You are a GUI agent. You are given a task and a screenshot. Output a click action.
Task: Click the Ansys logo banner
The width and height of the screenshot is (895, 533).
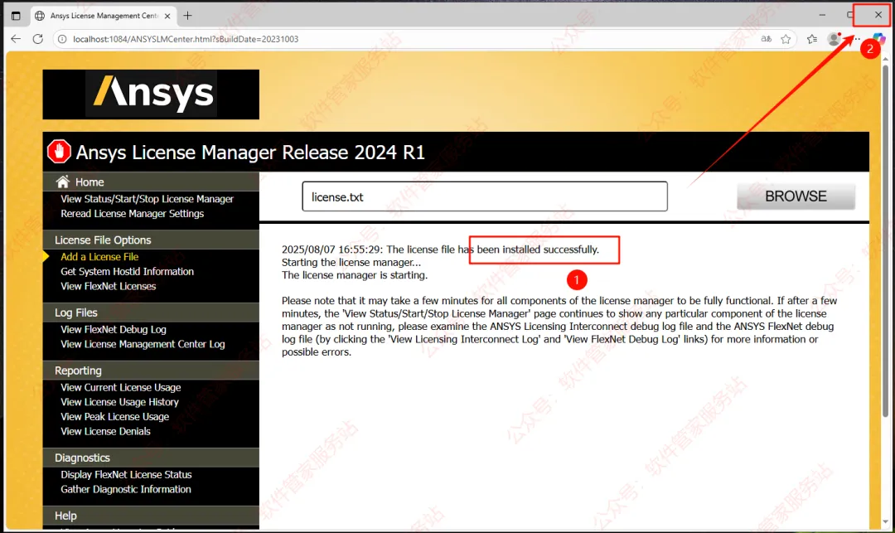[151, 94]
